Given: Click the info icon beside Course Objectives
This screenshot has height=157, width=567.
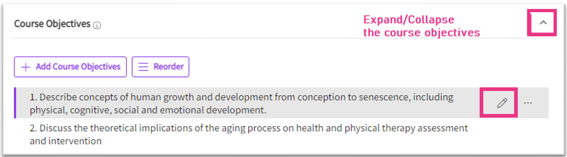Looking at the screenshot, I should pyautogui.click(x=97, y=25).
